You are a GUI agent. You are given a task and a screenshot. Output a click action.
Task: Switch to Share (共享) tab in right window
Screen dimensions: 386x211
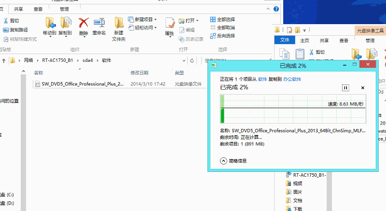click(x=324, y=41)
